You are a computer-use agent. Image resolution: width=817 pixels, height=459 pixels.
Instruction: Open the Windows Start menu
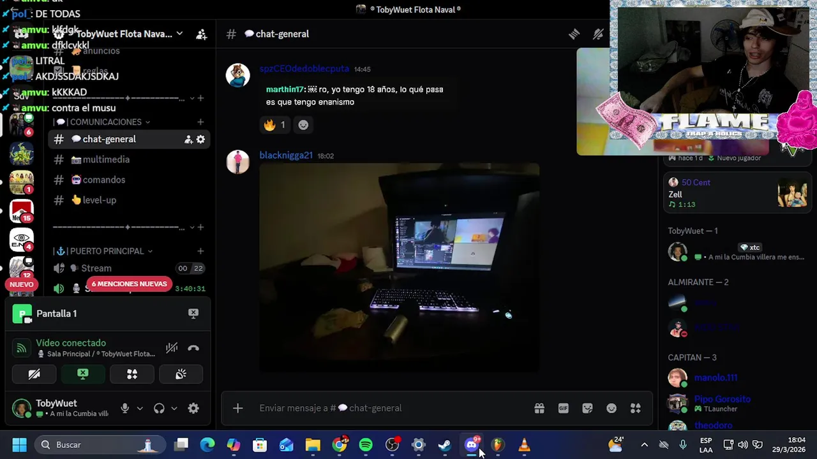19,445
